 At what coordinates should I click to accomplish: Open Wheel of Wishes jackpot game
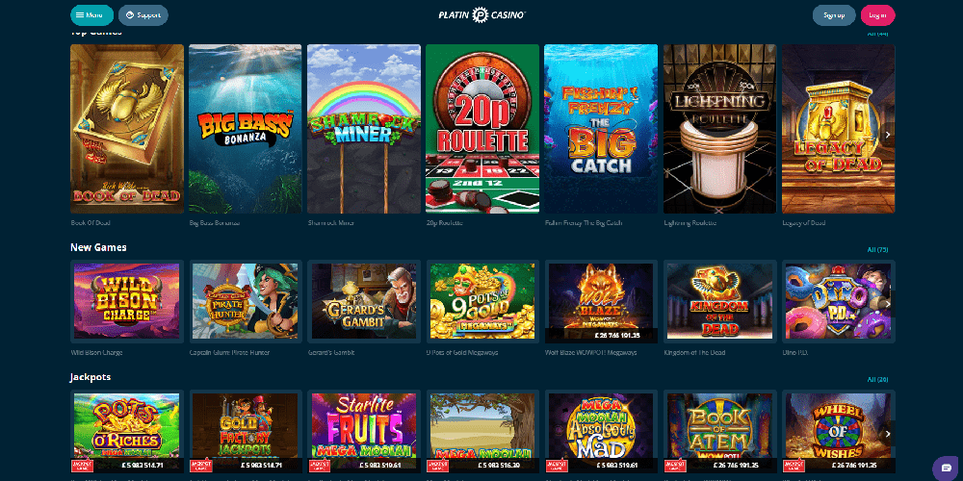pyautogui.click(x=839, y=432)
